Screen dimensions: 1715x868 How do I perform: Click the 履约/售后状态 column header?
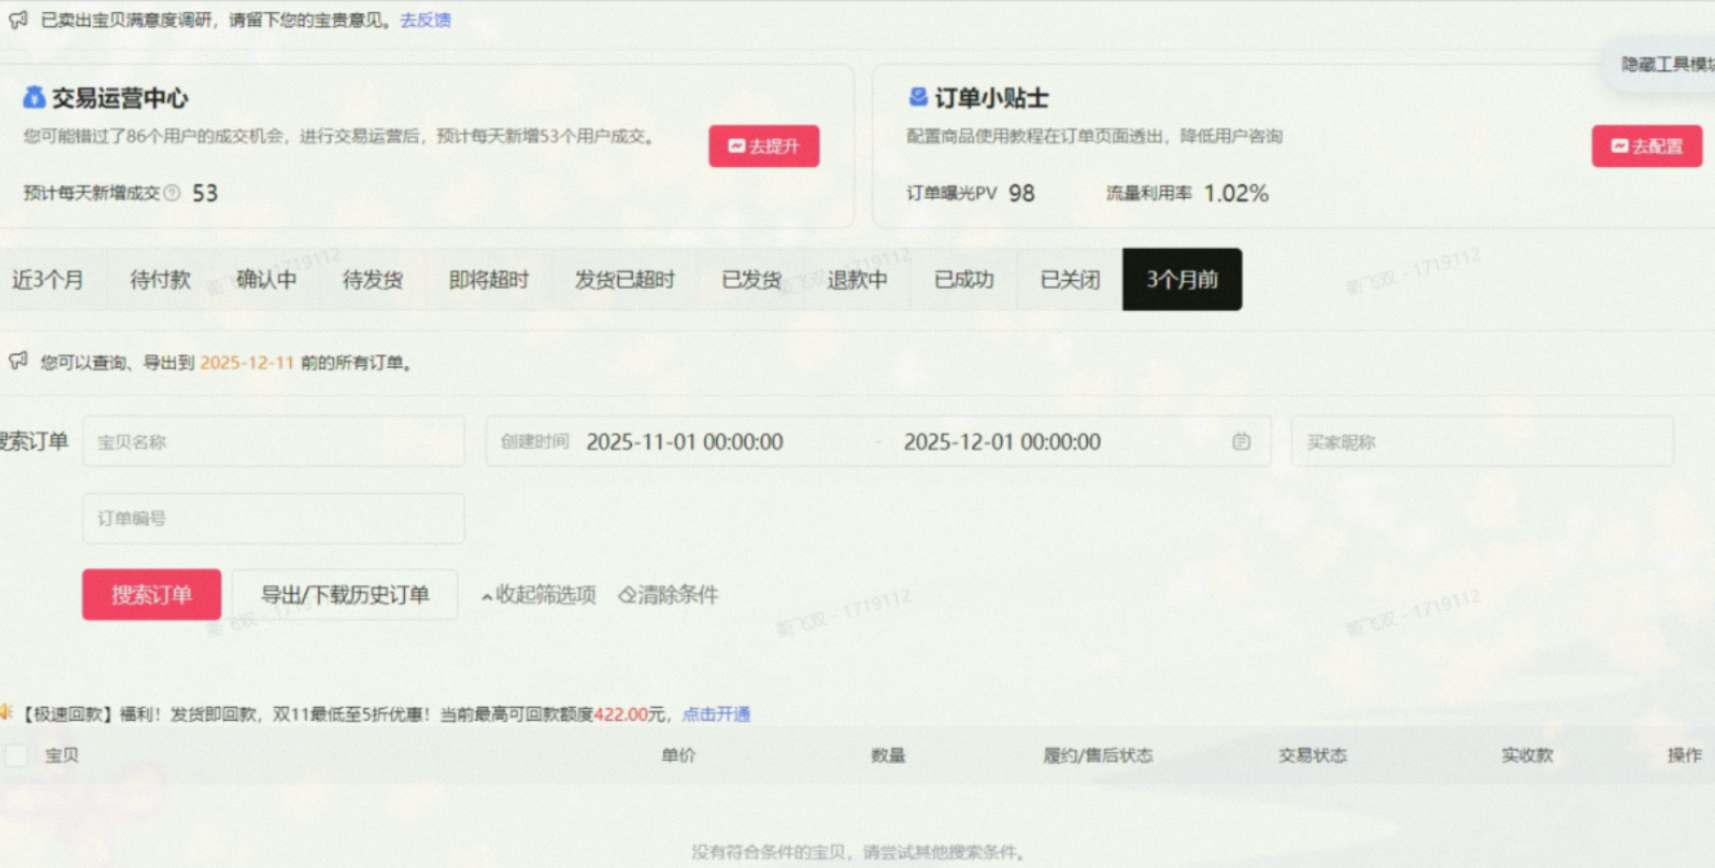1098,756
